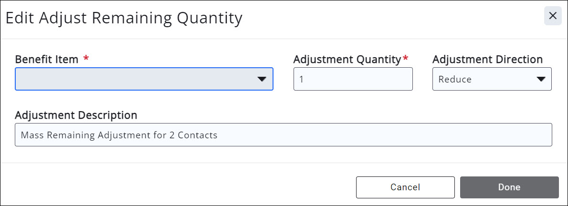This screenshot has width=568, height=206.
Task: Close the dialog with the X icon
Action: (x=553, y=16)
